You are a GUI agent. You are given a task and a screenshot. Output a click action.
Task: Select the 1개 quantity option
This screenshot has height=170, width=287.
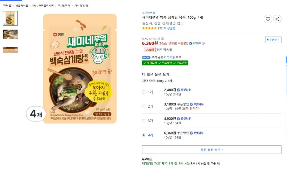pos(144,92)
